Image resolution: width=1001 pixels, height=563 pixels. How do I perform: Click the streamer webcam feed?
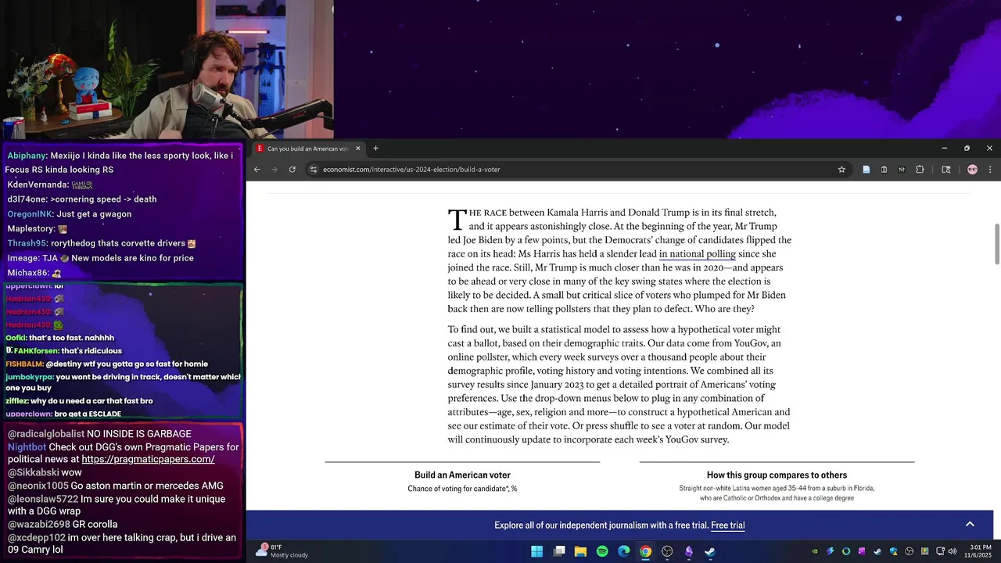(167, 70)
